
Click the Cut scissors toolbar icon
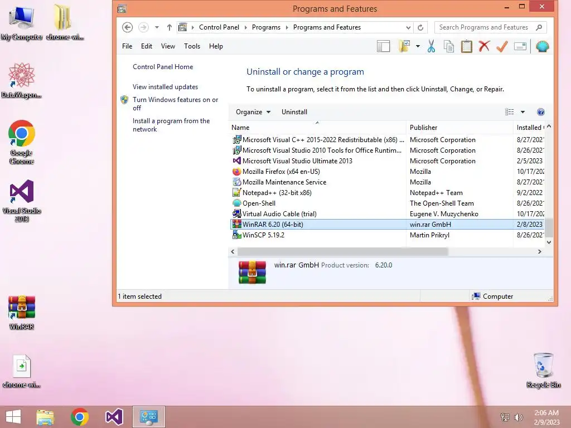click(x=431, y=47)
